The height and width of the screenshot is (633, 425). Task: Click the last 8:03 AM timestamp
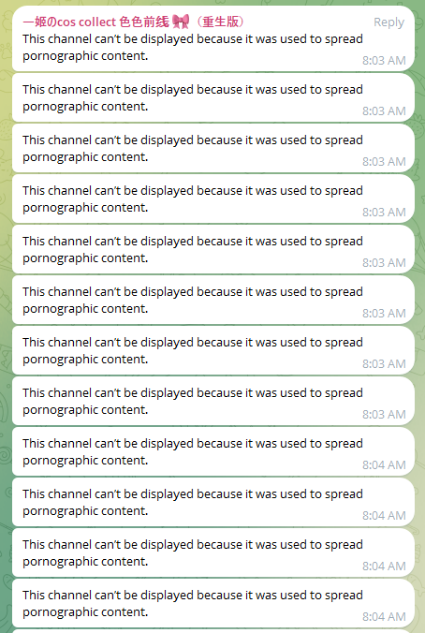coord(384,415)
